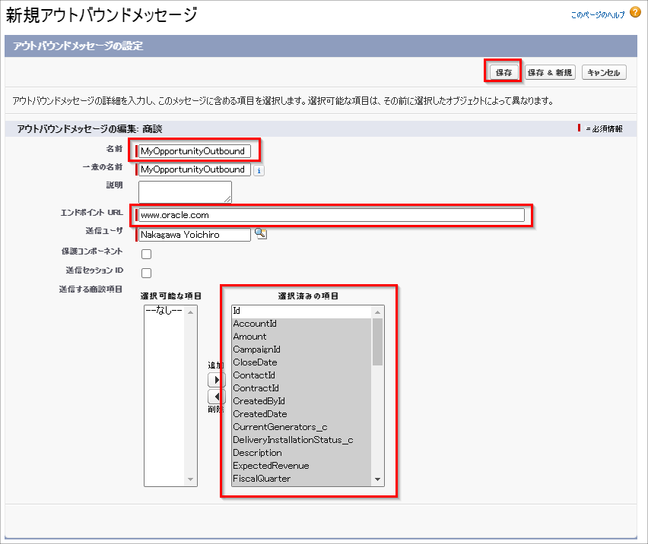Select Amount in the selected fields list
Screen dimensions: 648x544
(x=249, y=337)
